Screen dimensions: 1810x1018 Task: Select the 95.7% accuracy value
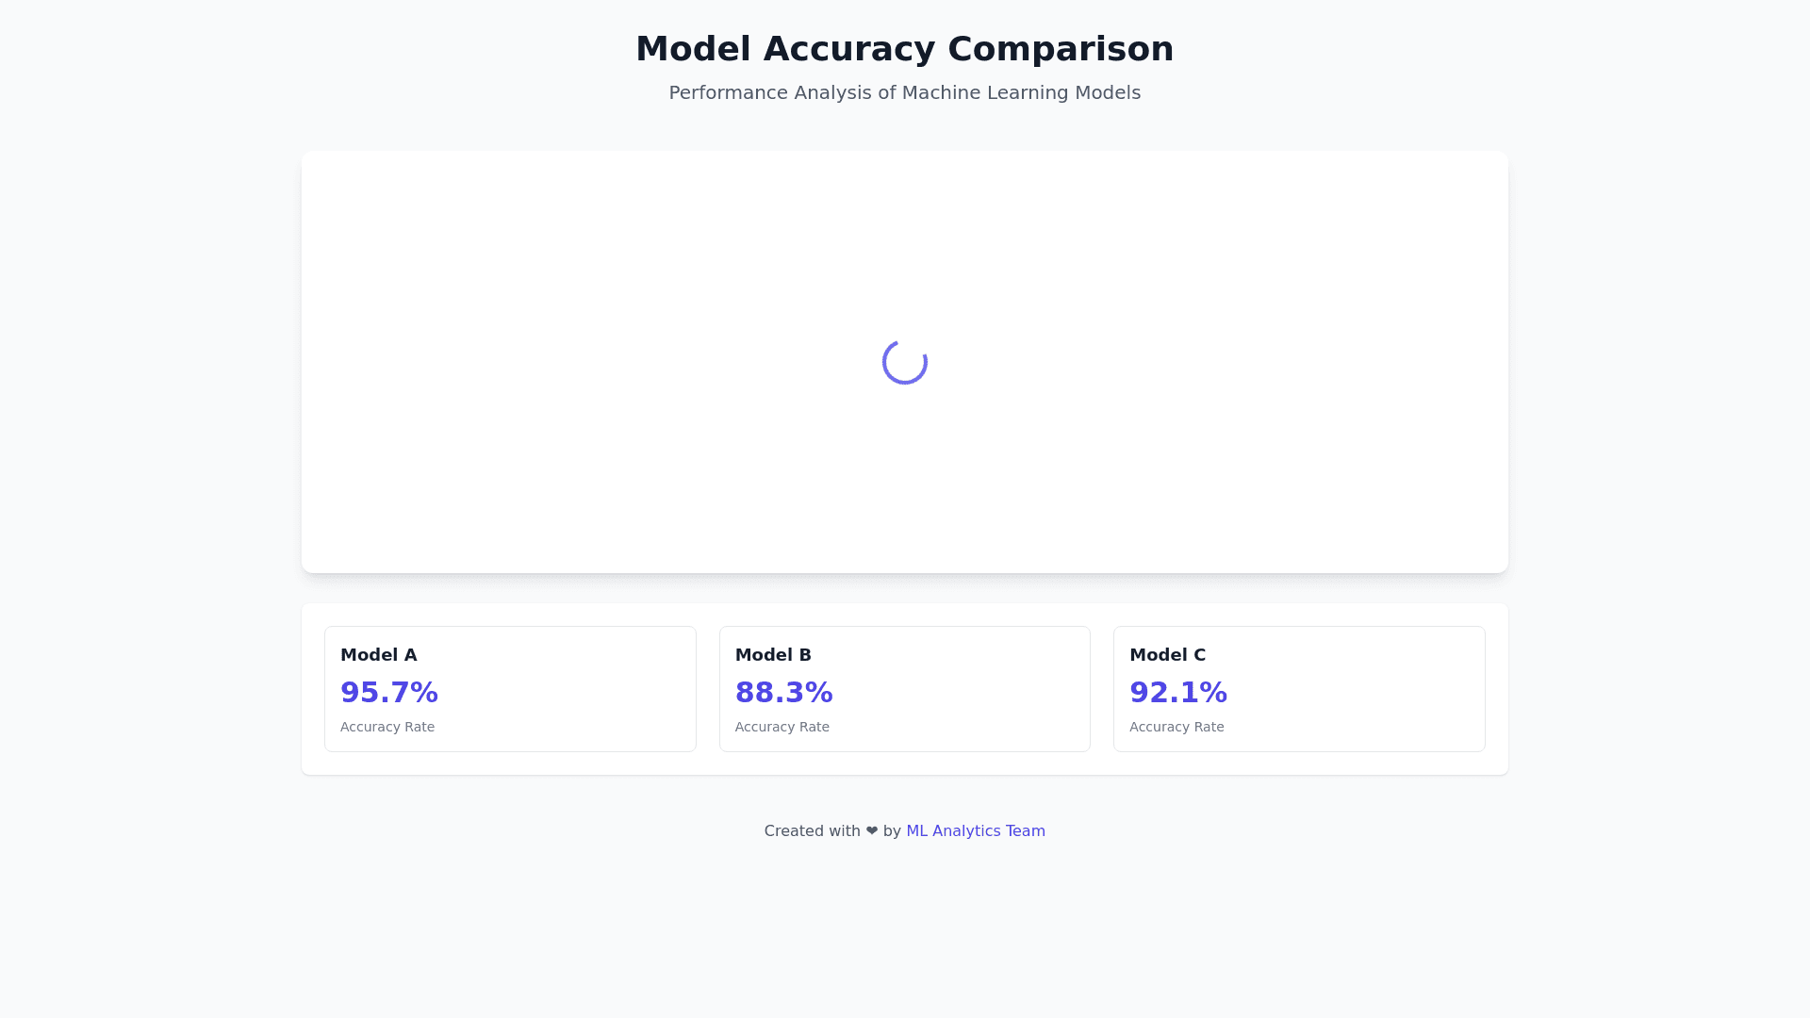(388, 692)
